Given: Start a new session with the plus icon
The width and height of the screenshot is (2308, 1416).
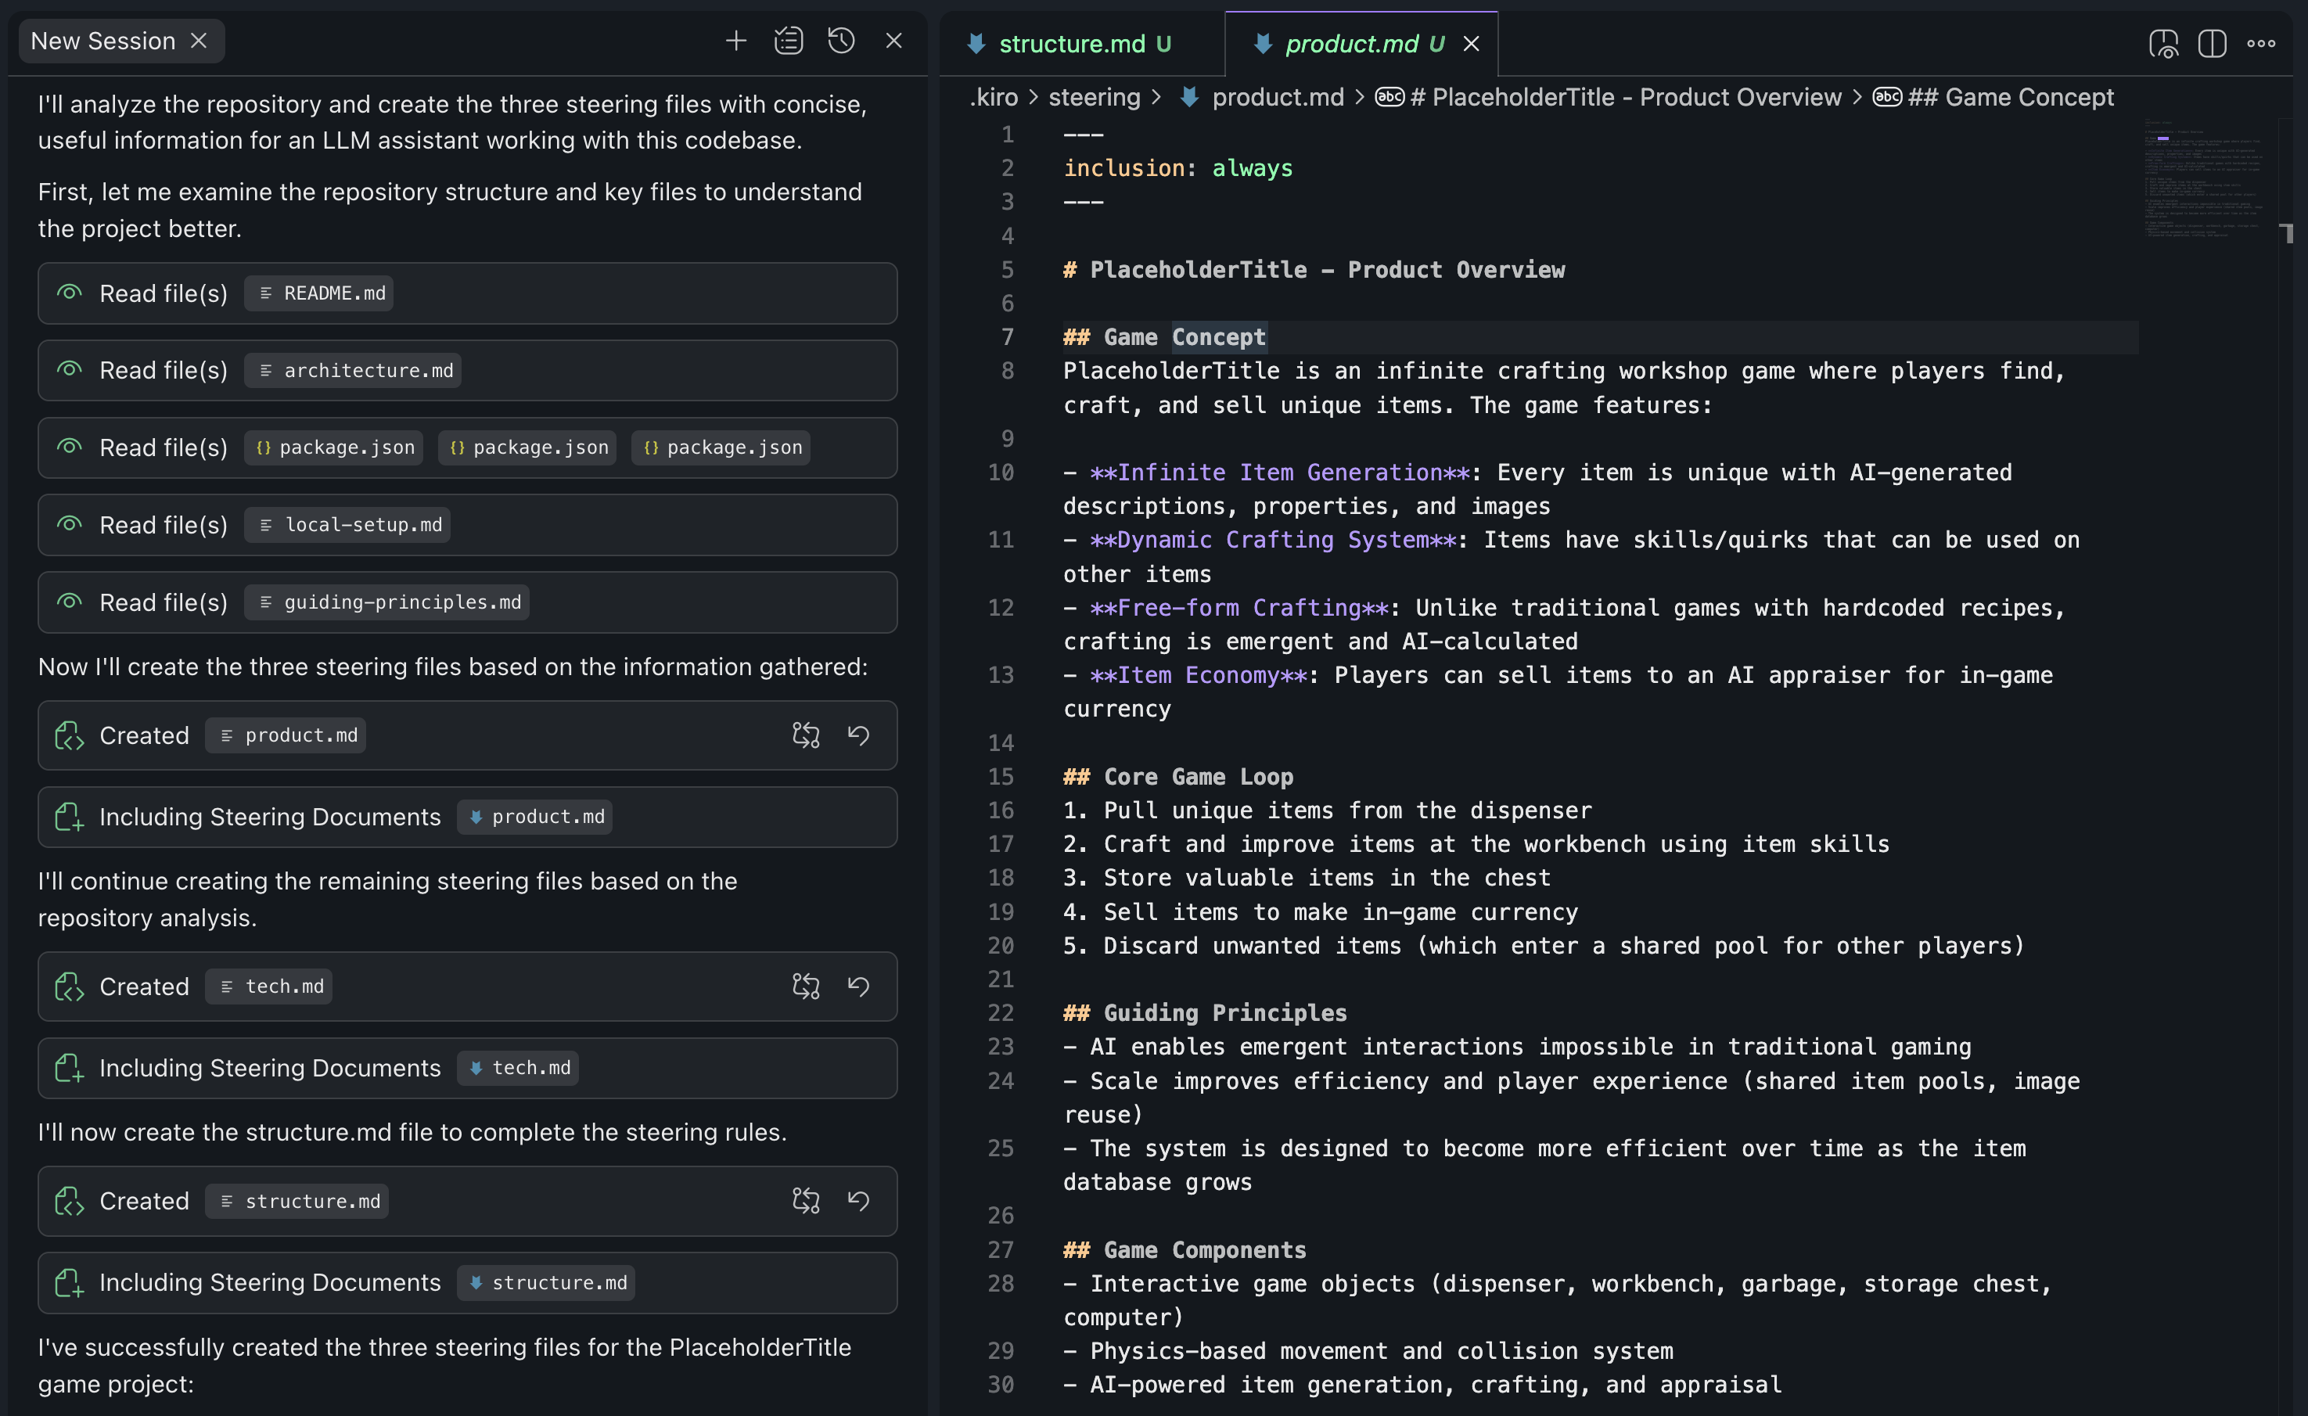Looking at the screenshot, I should click(x=736, y=41).
